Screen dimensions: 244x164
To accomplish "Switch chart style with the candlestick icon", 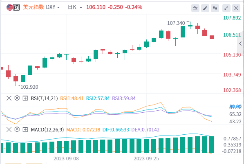I will (x=215, y=8).
